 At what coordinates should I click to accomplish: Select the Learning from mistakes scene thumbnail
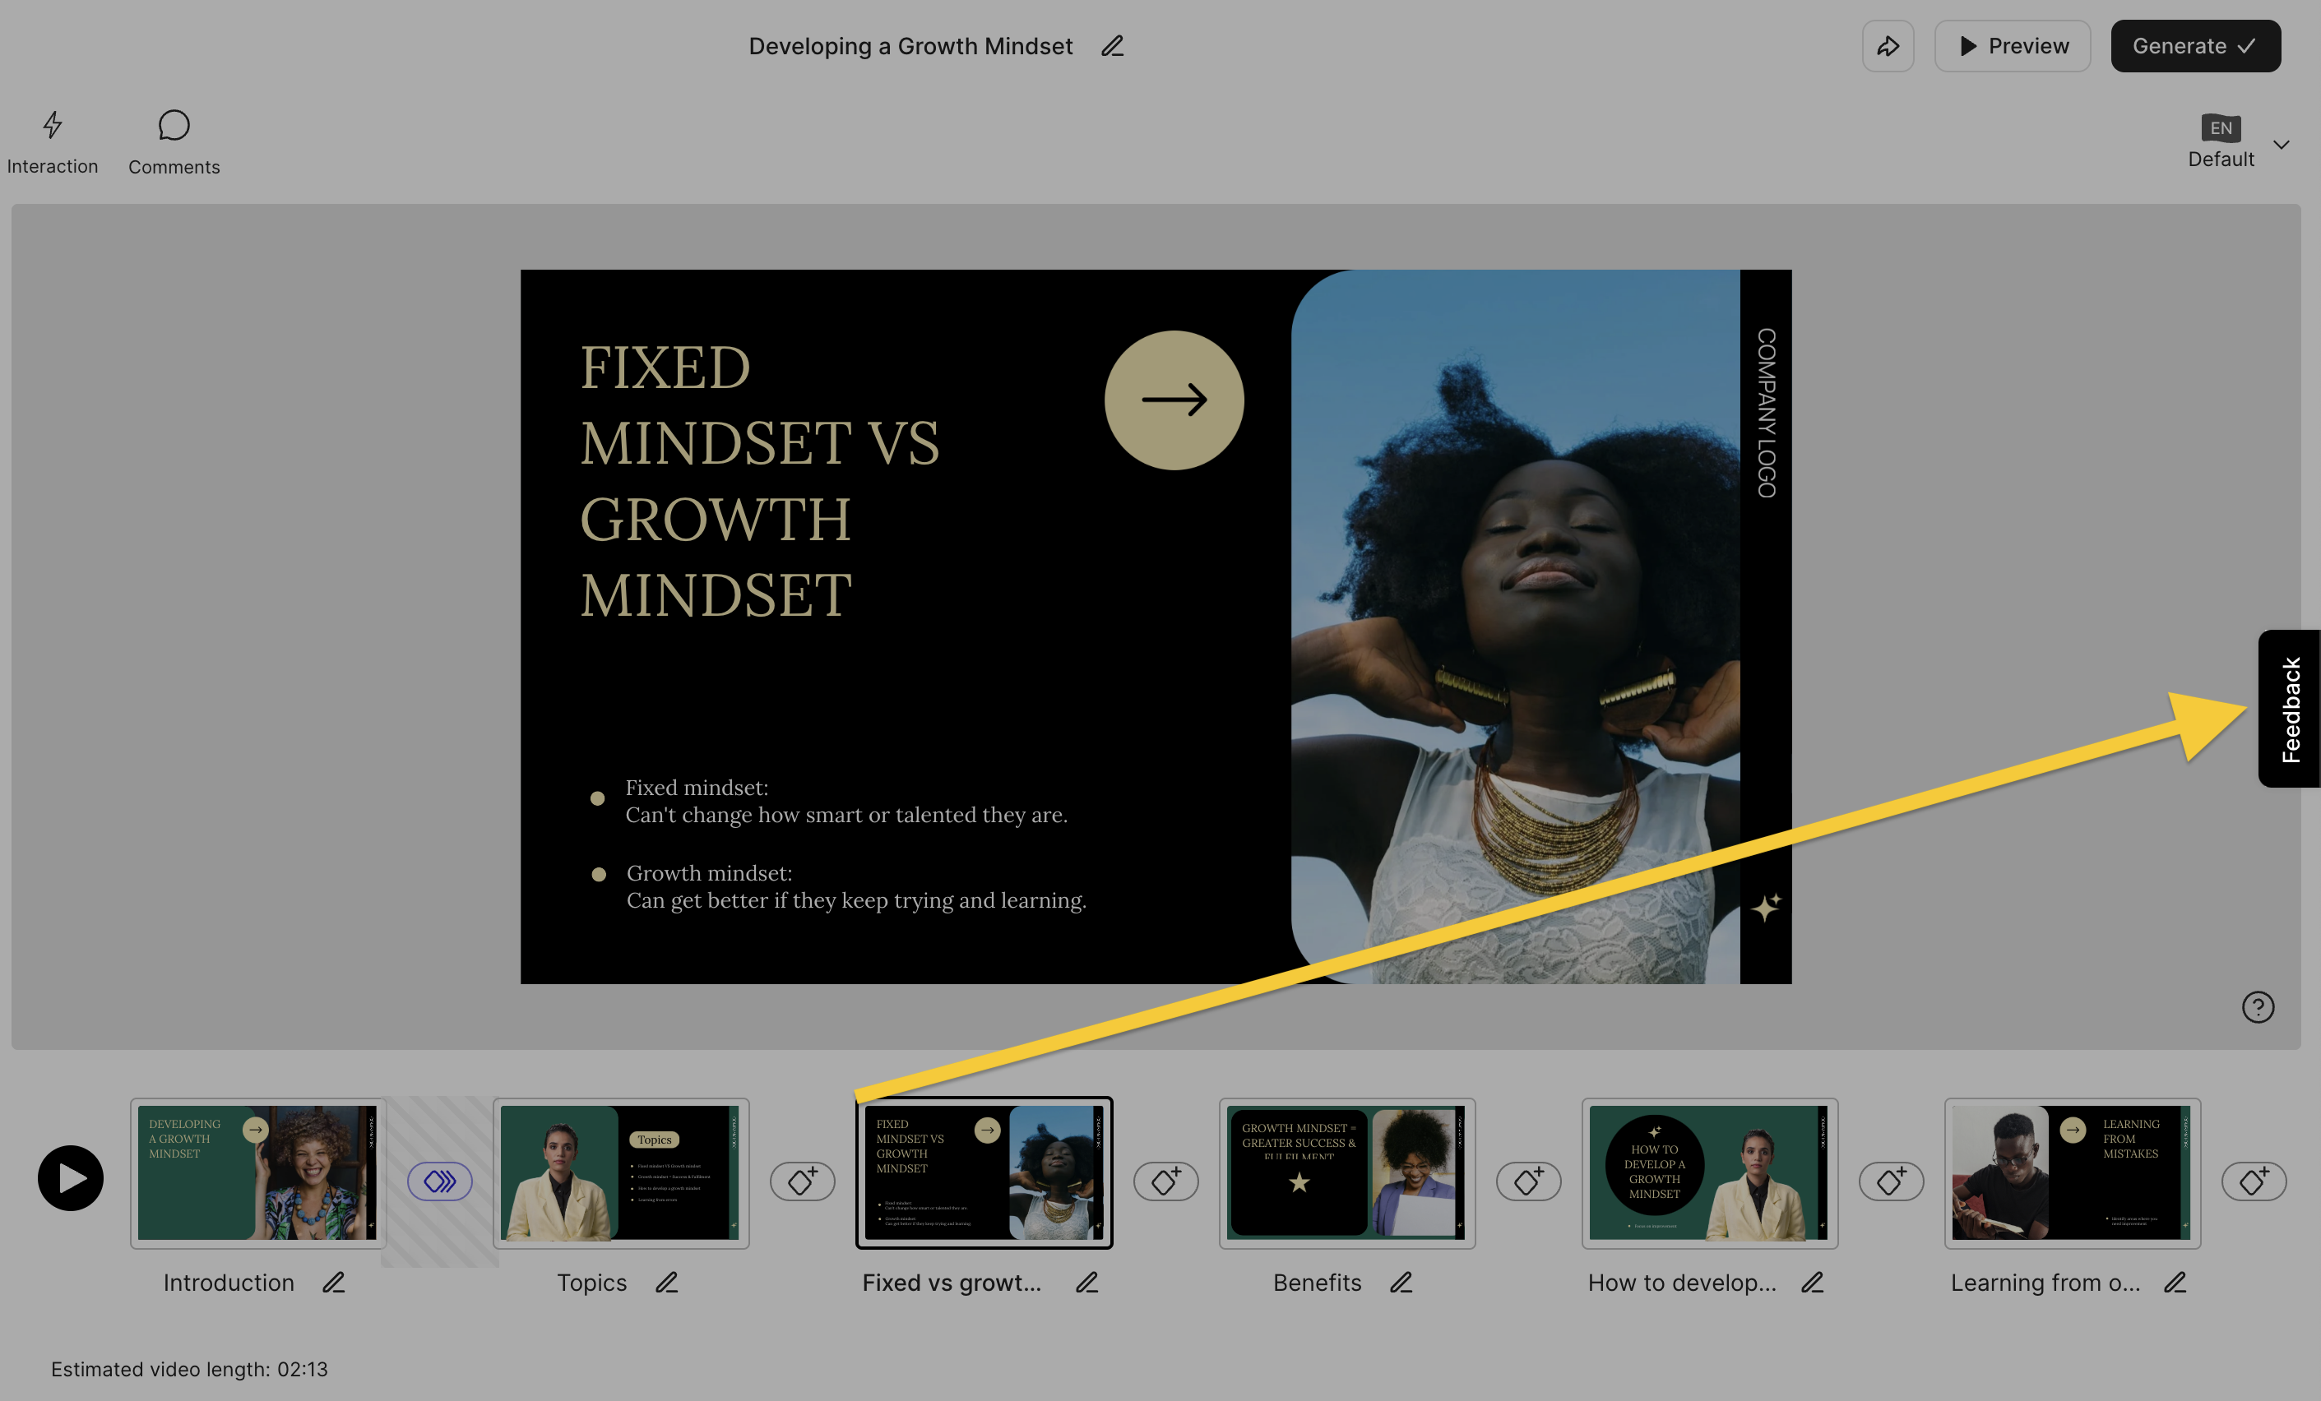(x=2073, y=1173)
